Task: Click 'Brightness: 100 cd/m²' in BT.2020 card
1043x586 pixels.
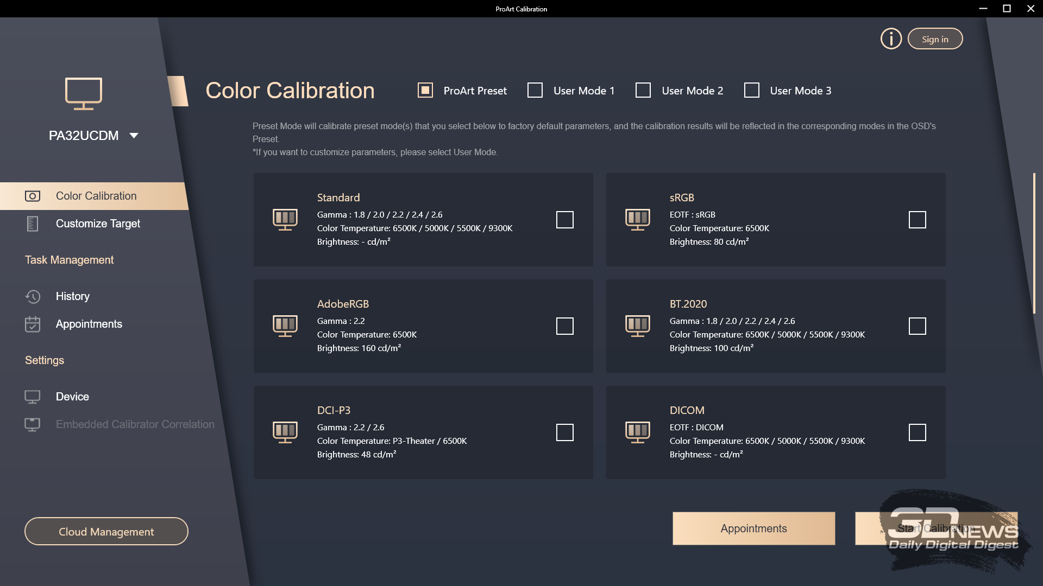Action: 711,348
